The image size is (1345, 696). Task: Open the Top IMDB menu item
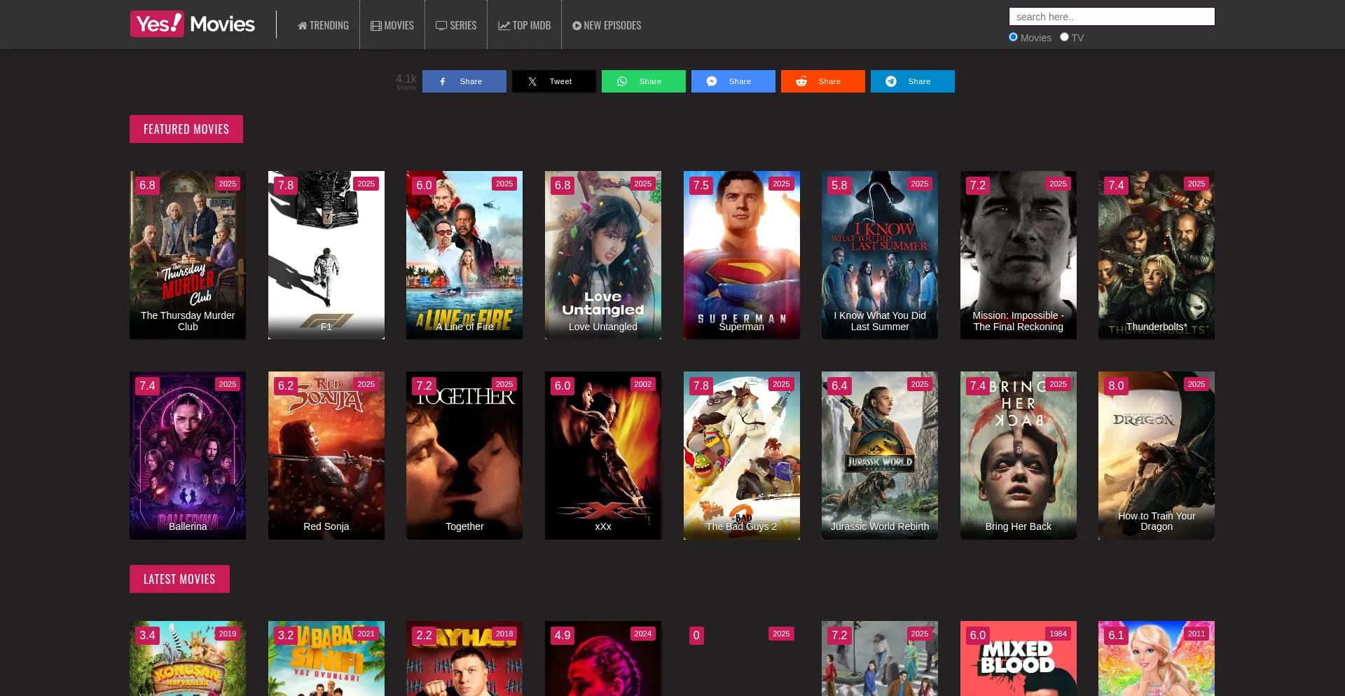click(524, 25)
